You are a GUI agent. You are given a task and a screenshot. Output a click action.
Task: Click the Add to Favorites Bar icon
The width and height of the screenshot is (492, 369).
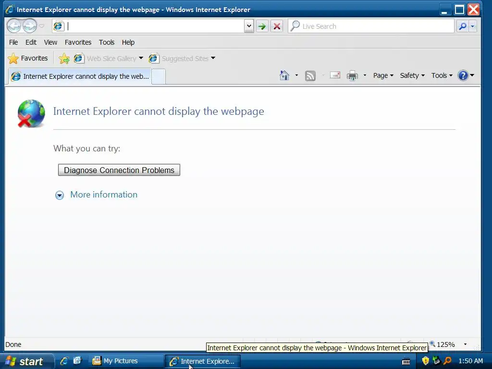(64, 58)
